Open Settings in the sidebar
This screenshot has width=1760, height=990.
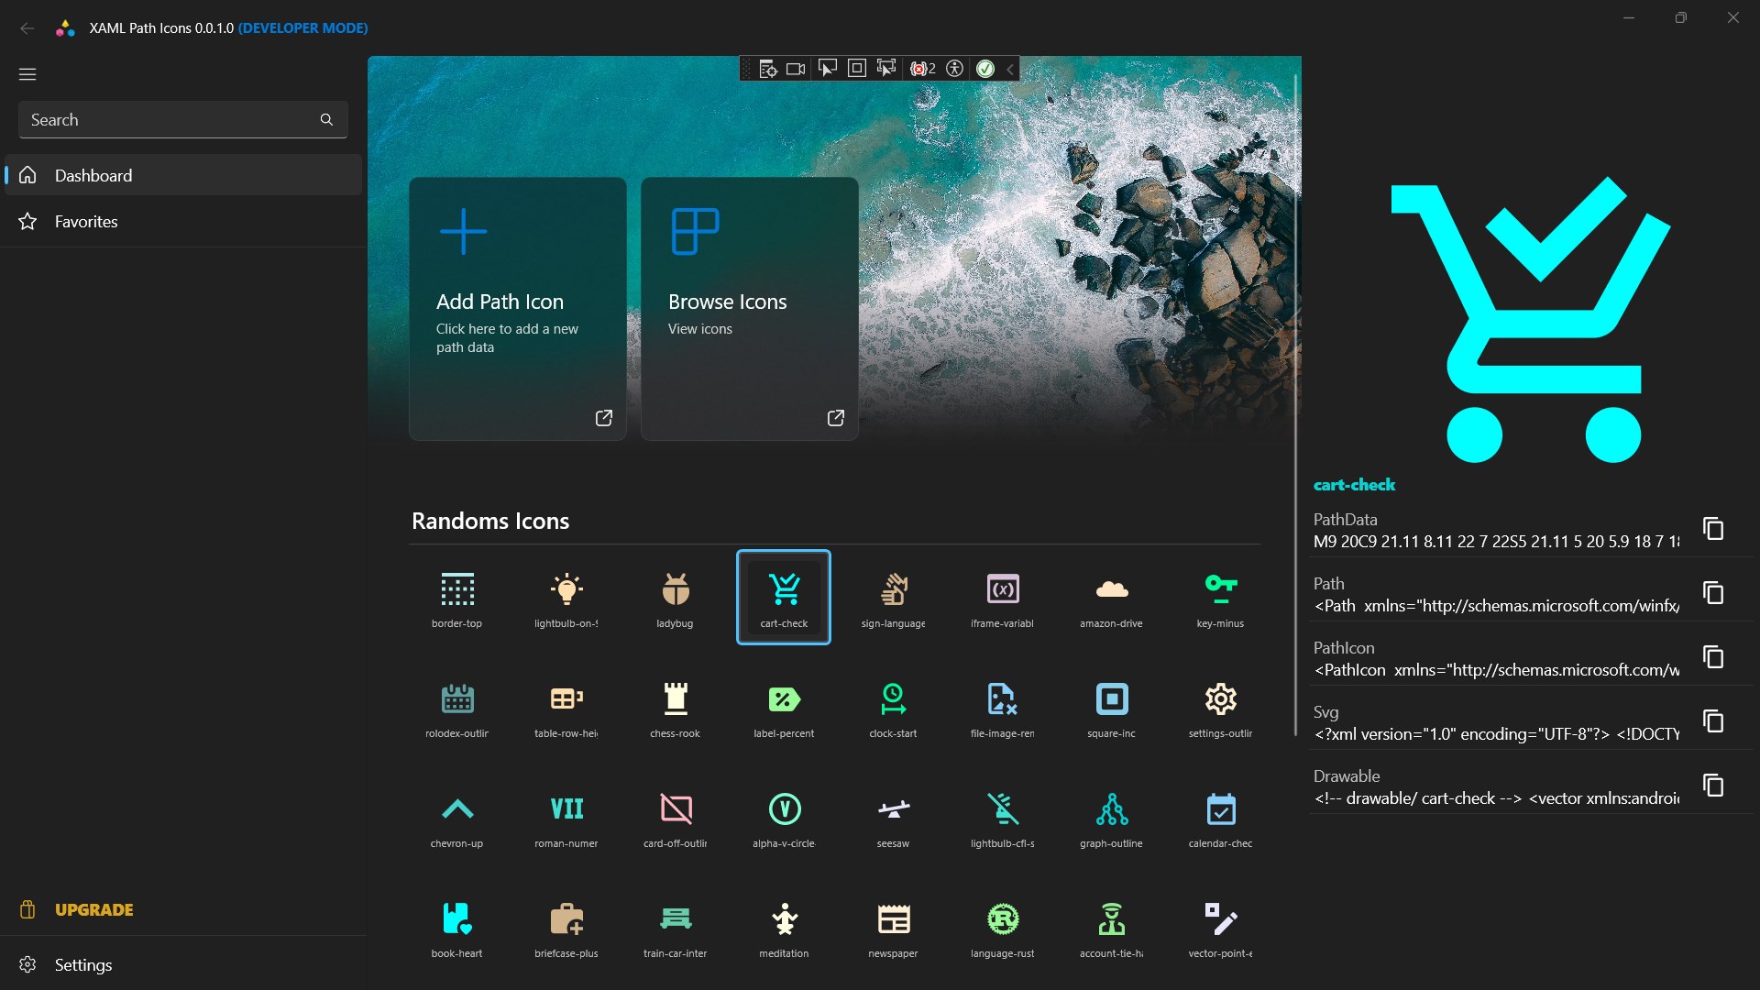pyautogui.click(x=82, y=964)
